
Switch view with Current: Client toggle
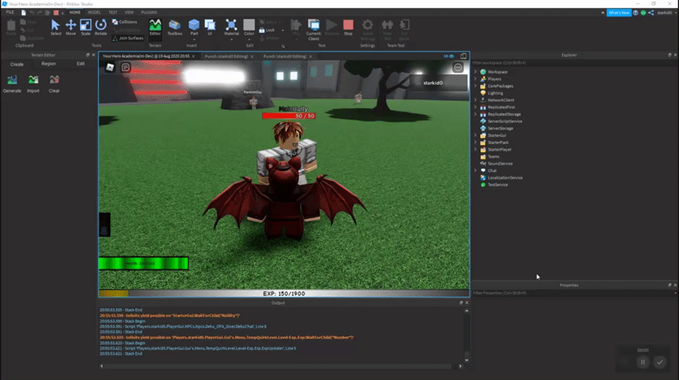pos(314,29)
